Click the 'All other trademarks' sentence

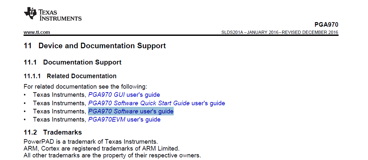click(112, 155)
